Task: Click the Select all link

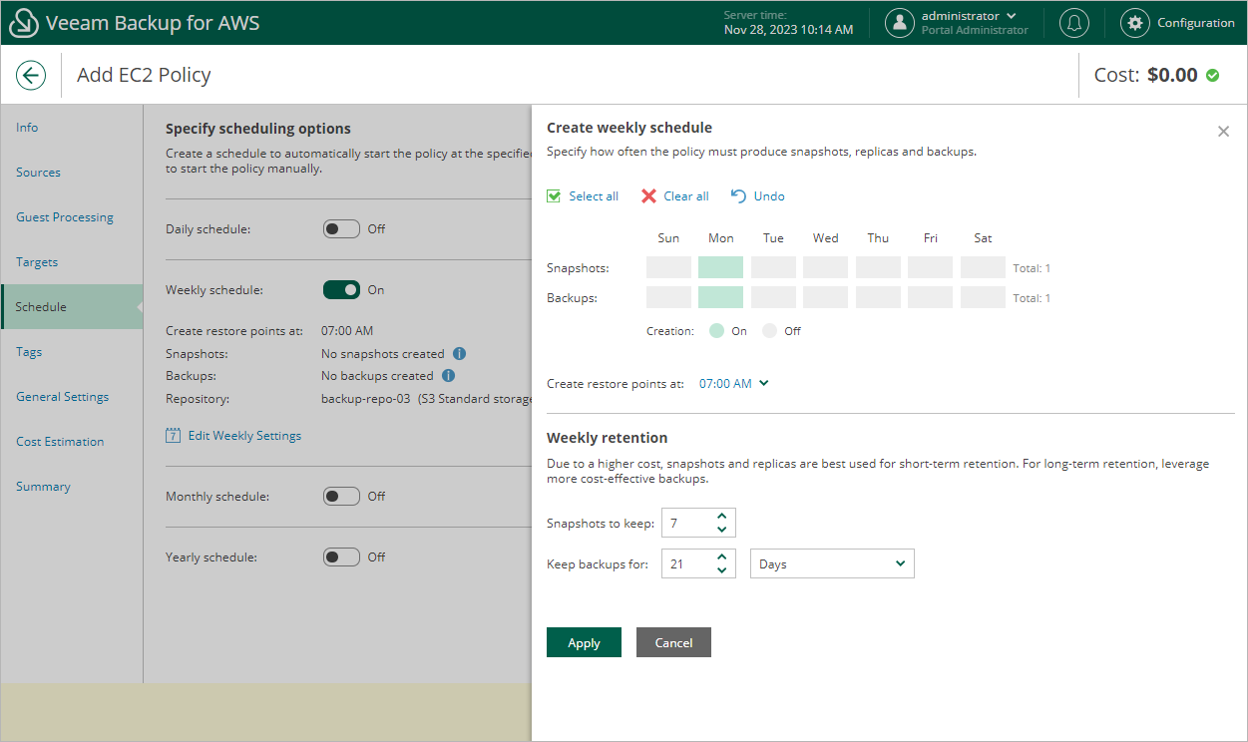Action: 594,196
